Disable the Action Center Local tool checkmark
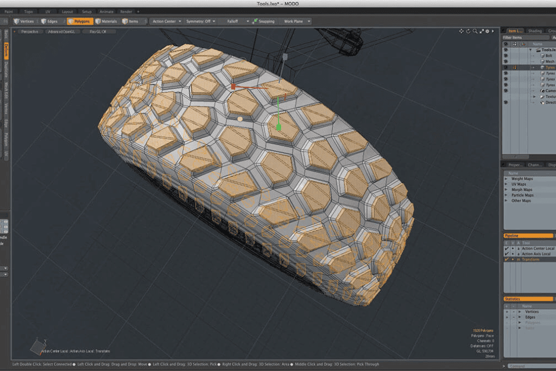 (x=507, y=249)
